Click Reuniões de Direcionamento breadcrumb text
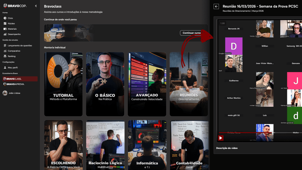 click(237, 11)
